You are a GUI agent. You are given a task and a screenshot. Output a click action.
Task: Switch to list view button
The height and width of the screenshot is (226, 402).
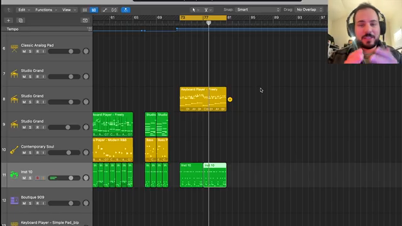(x=85, y=10)
